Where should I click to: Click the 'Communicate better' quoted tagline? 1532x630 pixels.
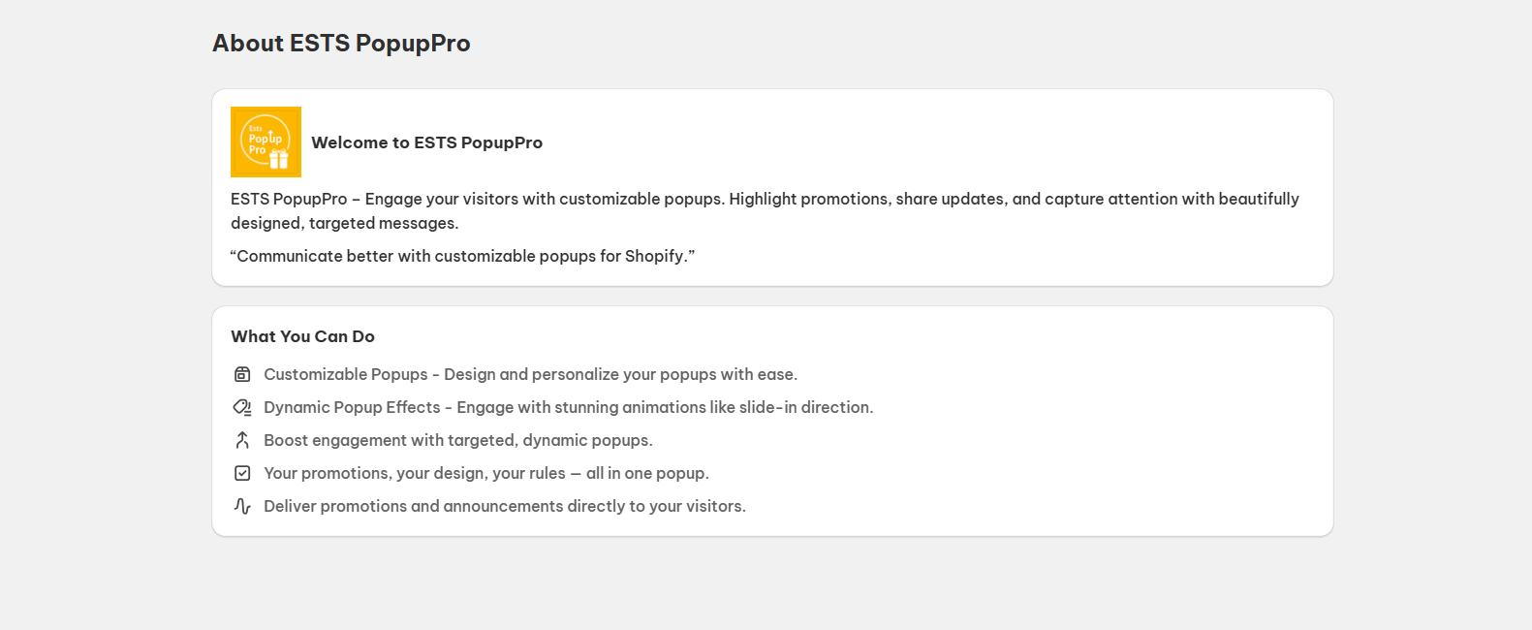point(462,256)
